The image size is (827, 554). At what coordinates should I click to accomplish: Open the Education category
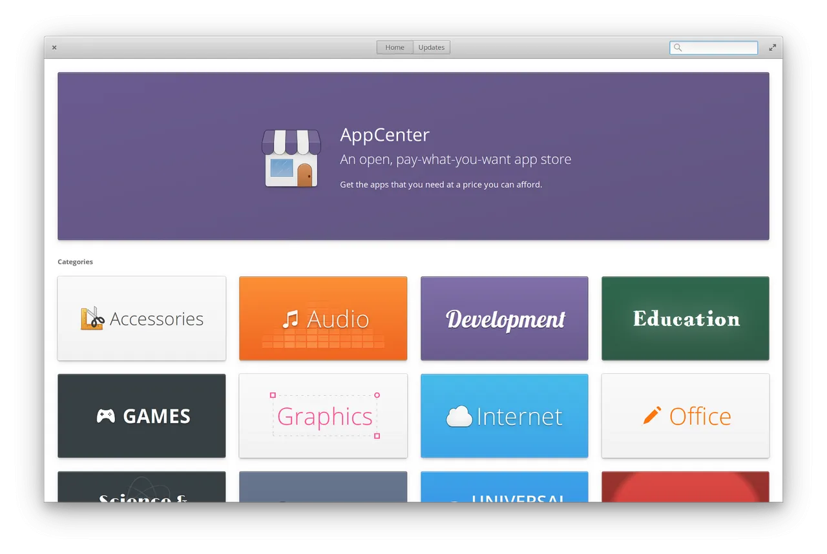[x=686, y=318]
